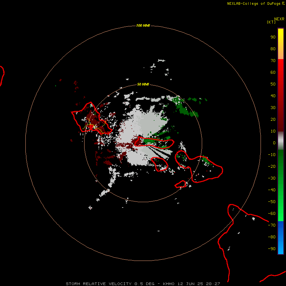
Task: Click the -20 value on the velocity scale
Action: pyautogui.click(x=272, y=167)
